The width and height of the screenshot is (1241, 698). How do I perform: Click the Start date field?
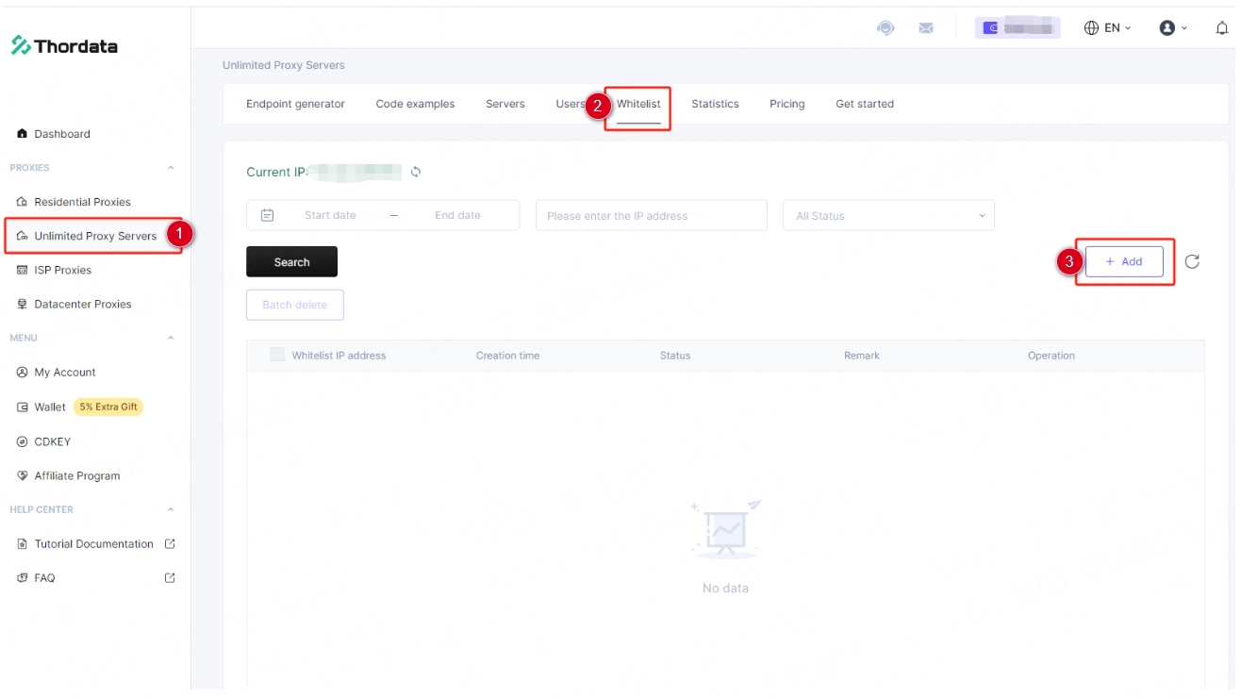point(330,215)
